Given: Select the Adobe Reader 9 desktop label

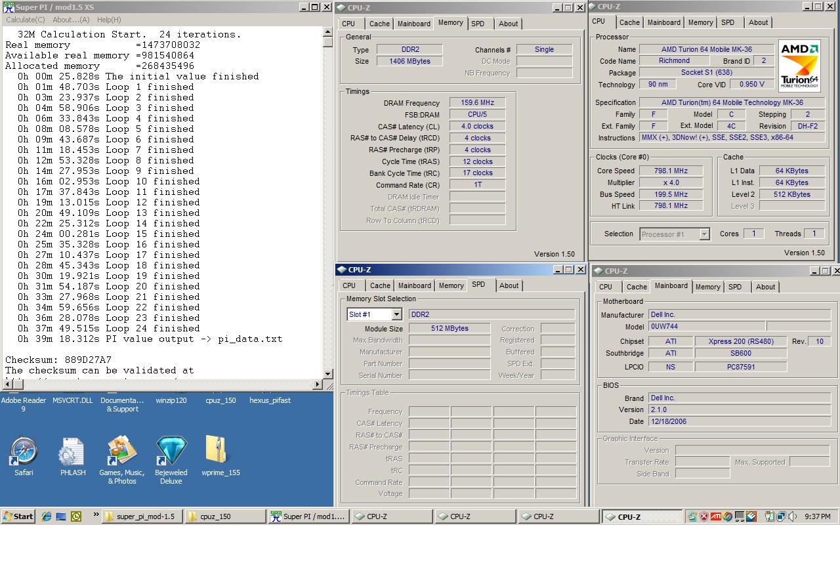Looking at the screenshot, I should point(24,404).
